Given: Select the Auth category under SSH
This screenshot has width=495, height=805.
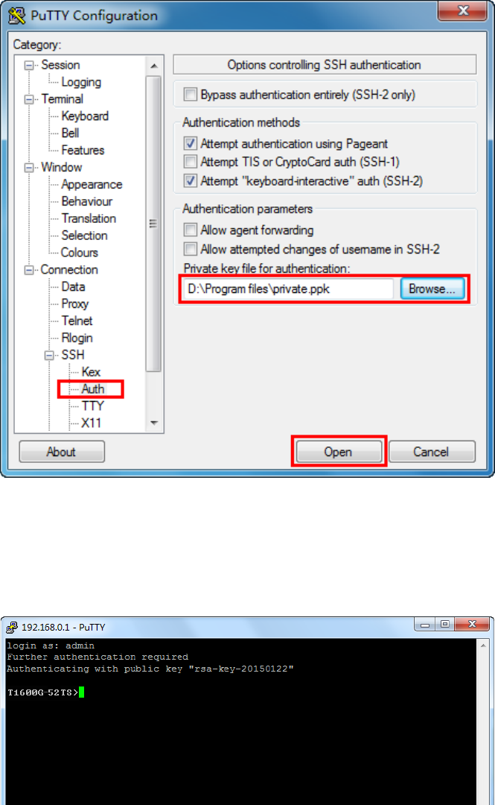Looking at the screenshot, I should click(x=93, y=389).
